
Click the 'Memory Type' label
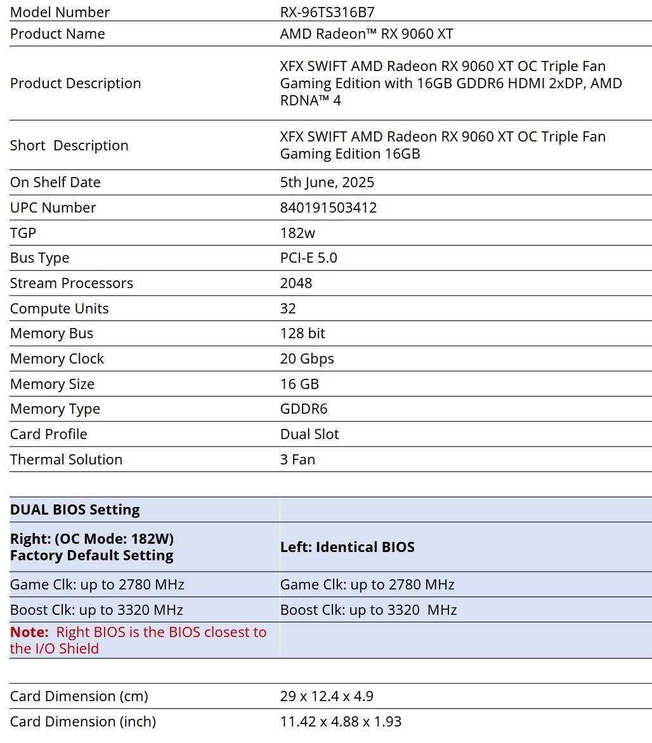click(55, 409)
